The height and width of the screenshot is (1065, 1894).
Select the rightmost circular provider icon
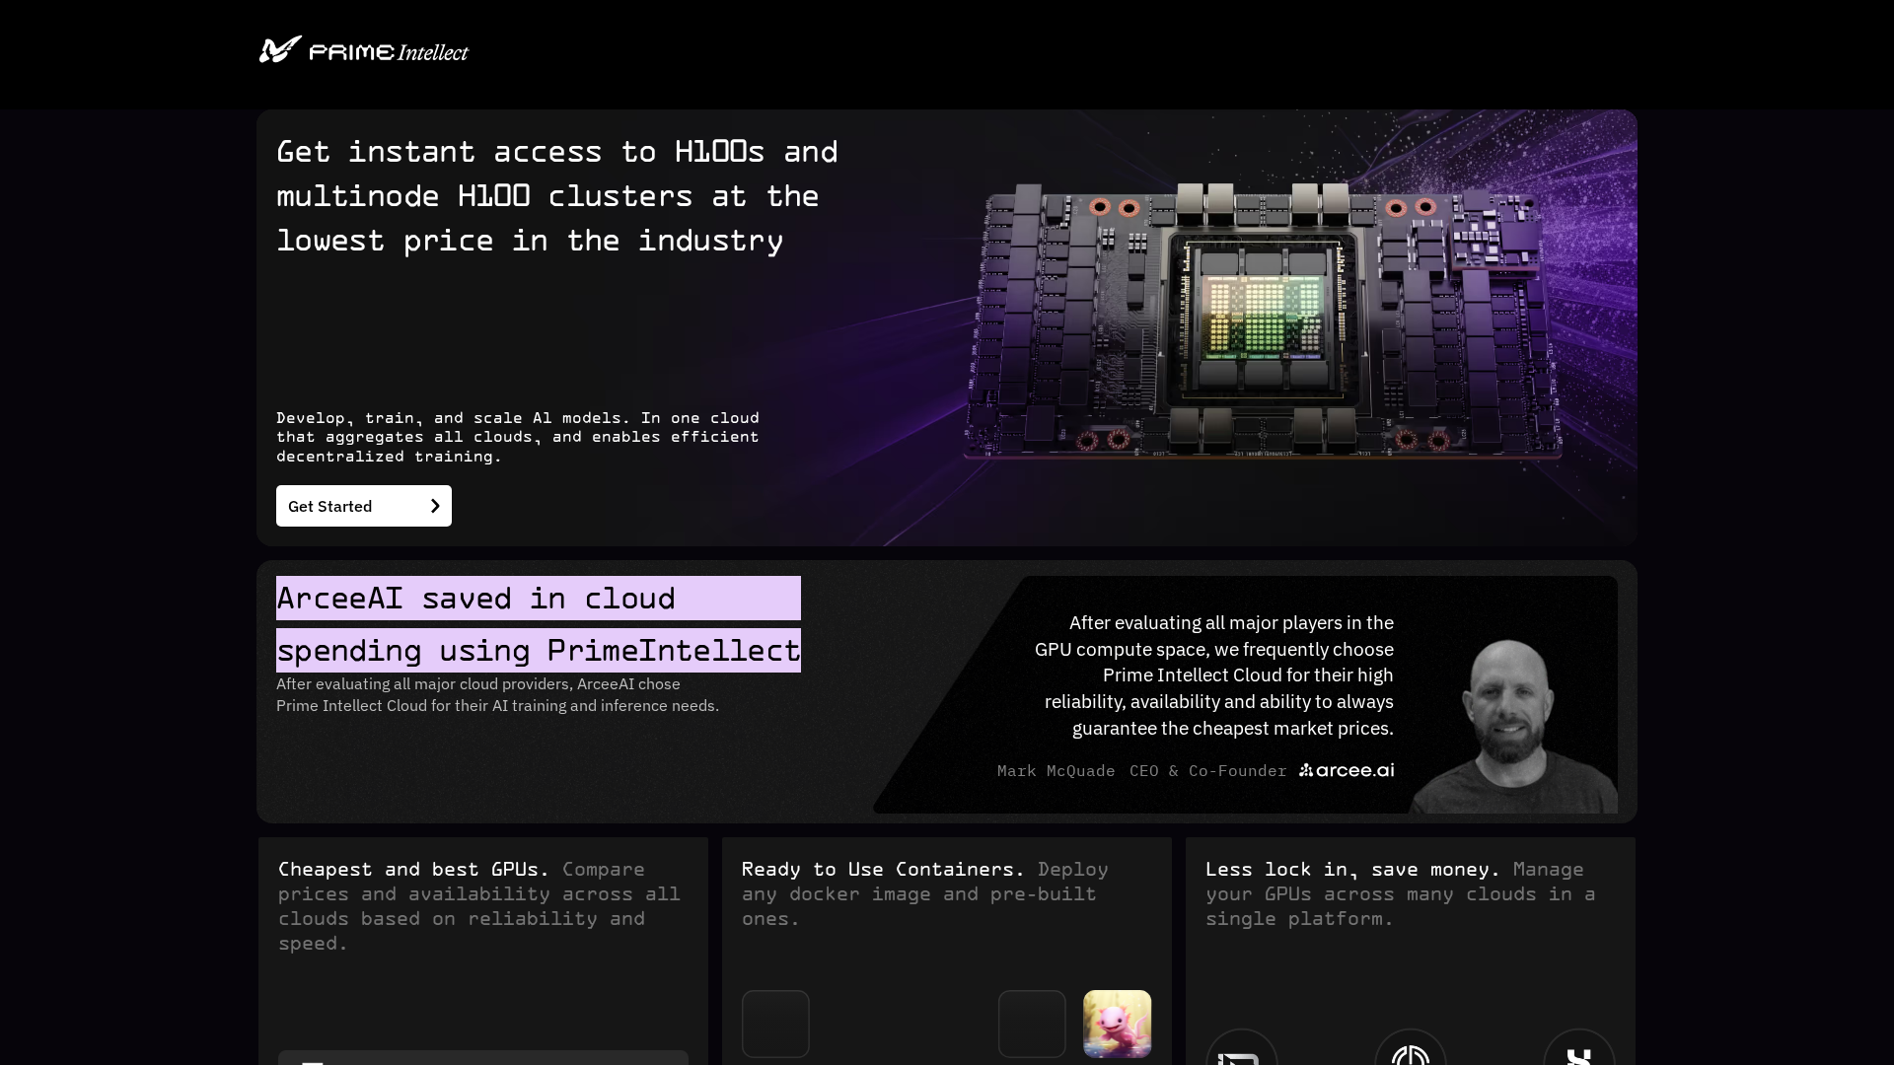tap(1579, 1055)
